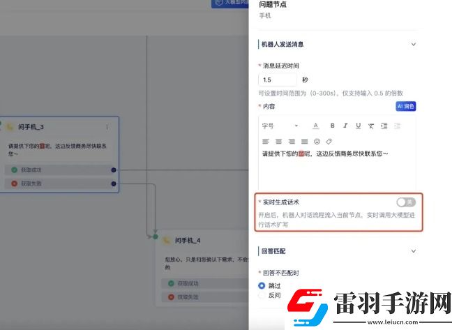Viewport: 459px width, 330px height.
Task: Click the red cross icon in 问手机_4
Action: pyautogui.click(x=171, y=297)
